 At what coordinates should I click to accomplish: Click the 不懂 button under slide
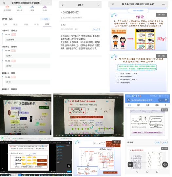158,142
